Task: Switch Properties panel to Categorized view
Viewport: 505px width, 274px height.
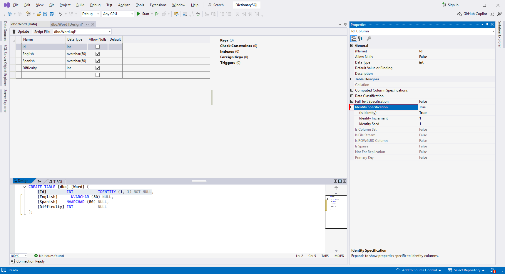Action: pos(353,38)
